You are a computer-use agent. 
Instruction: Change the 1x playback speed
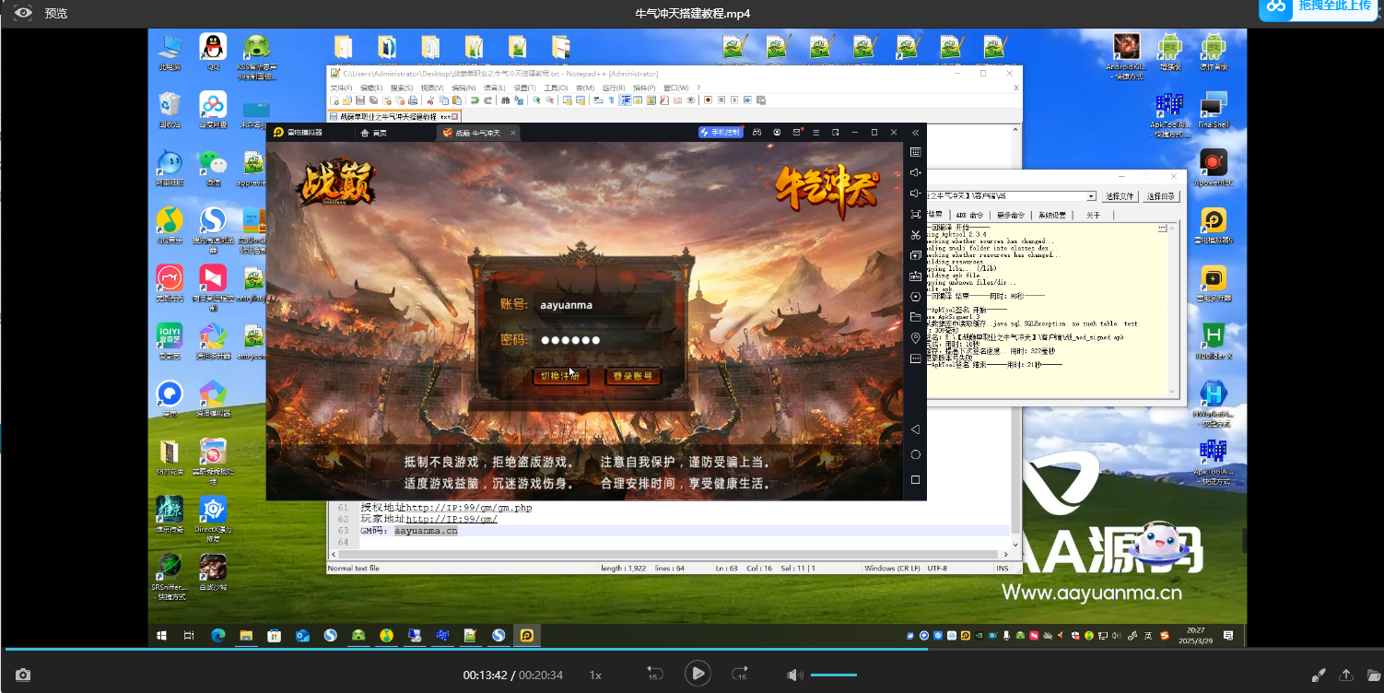coord(595,675)
